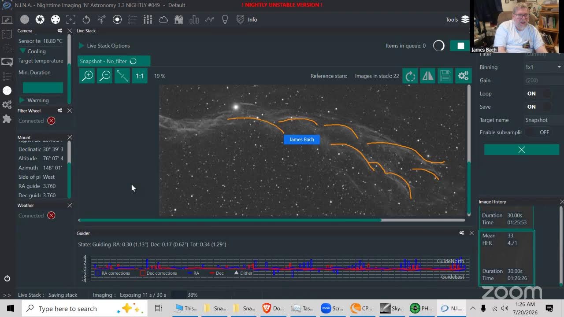Close the Weather panel

[70, 205]
